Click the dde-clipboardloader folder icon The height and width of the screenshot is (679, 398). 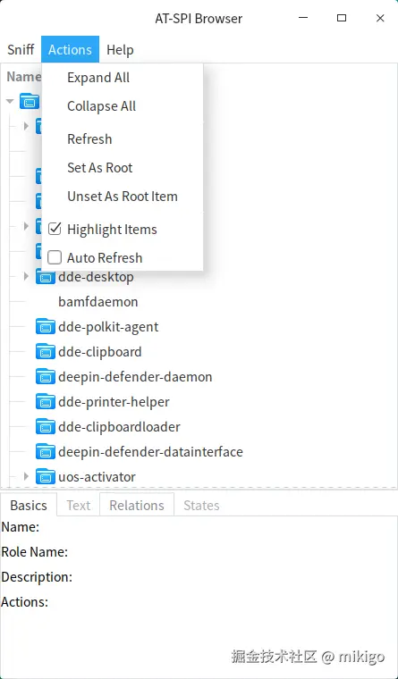pos(46,427)
